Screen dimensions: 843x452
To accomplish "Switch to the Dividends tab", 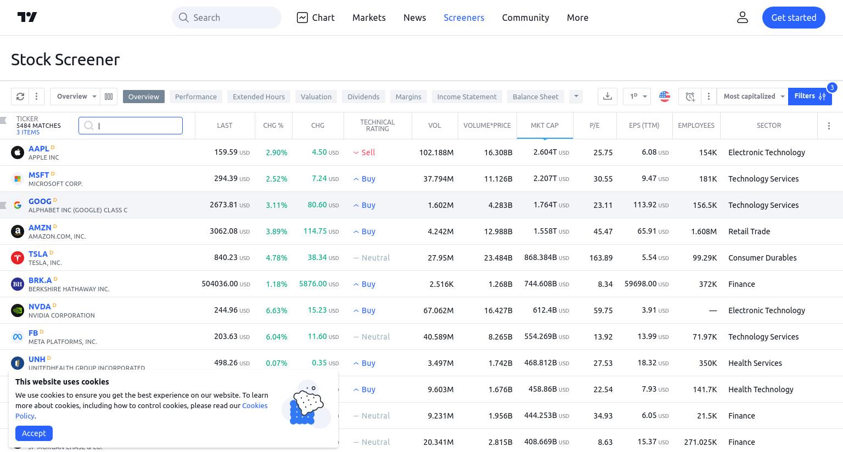I will (363, 97).
